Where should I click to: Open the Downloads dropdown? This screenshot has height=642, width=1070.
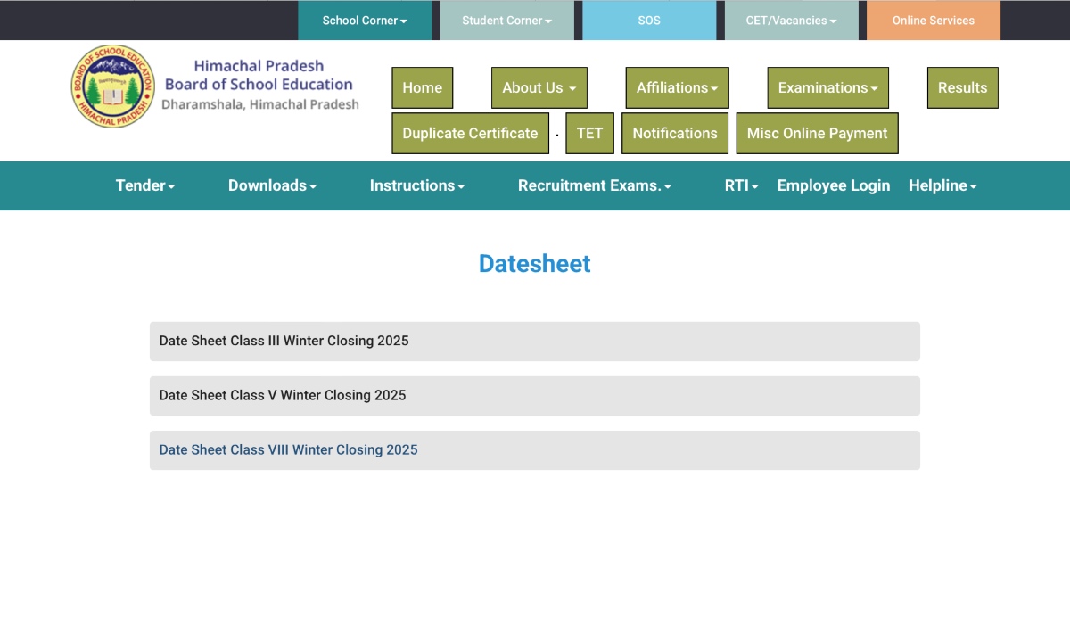tap(271, 185)
